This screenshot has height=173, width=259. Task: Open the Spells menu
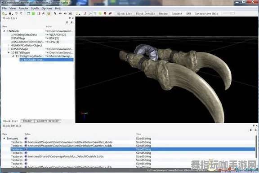[35, 9]
